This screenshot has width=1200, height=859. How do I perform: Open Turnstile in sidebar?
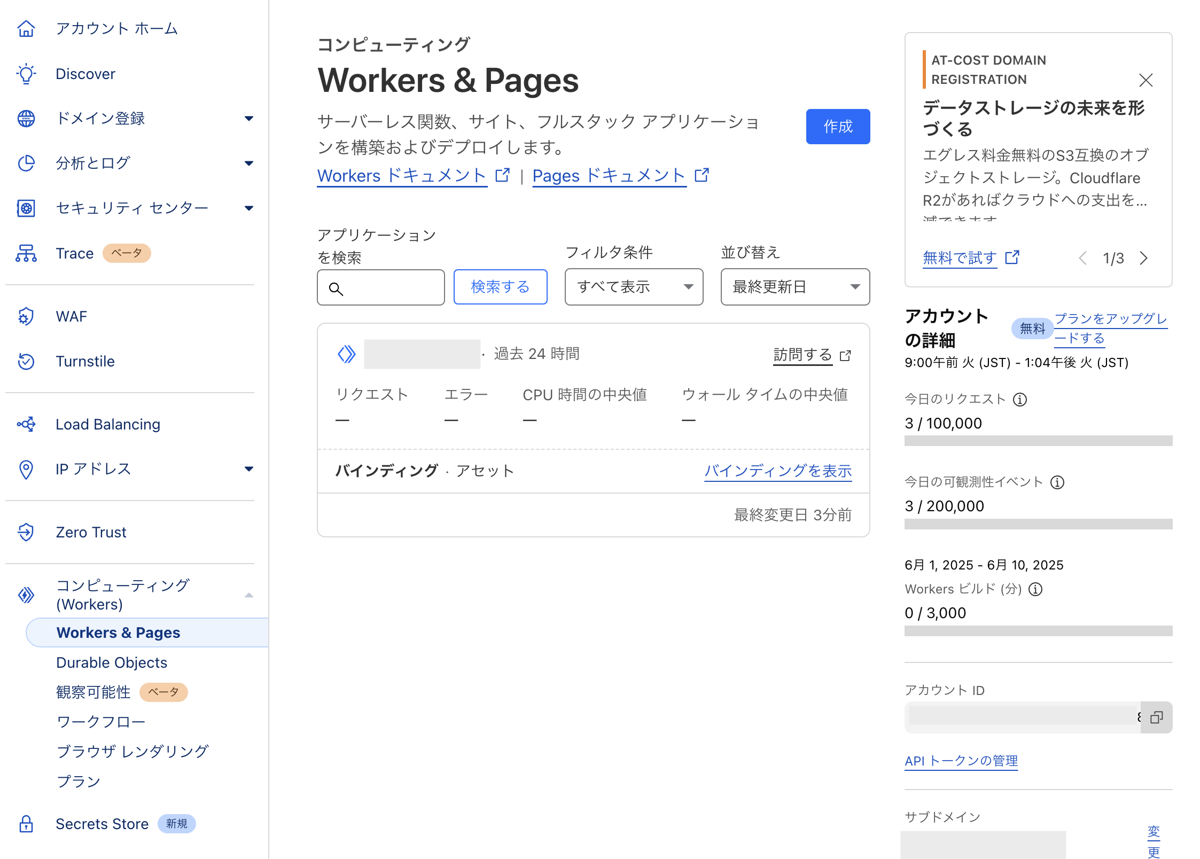pos(85,361)
